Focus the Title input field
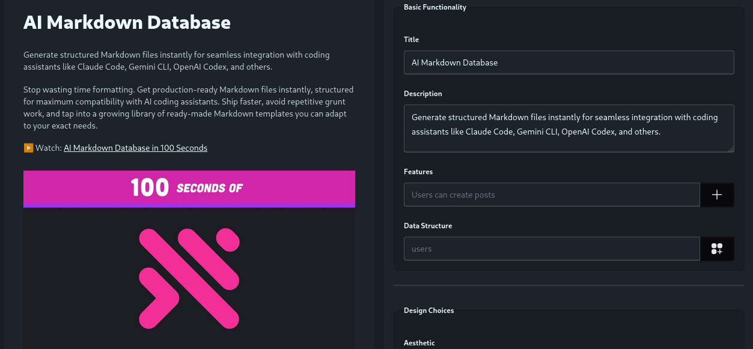The image size is (753, 349). tap(569, 62)
